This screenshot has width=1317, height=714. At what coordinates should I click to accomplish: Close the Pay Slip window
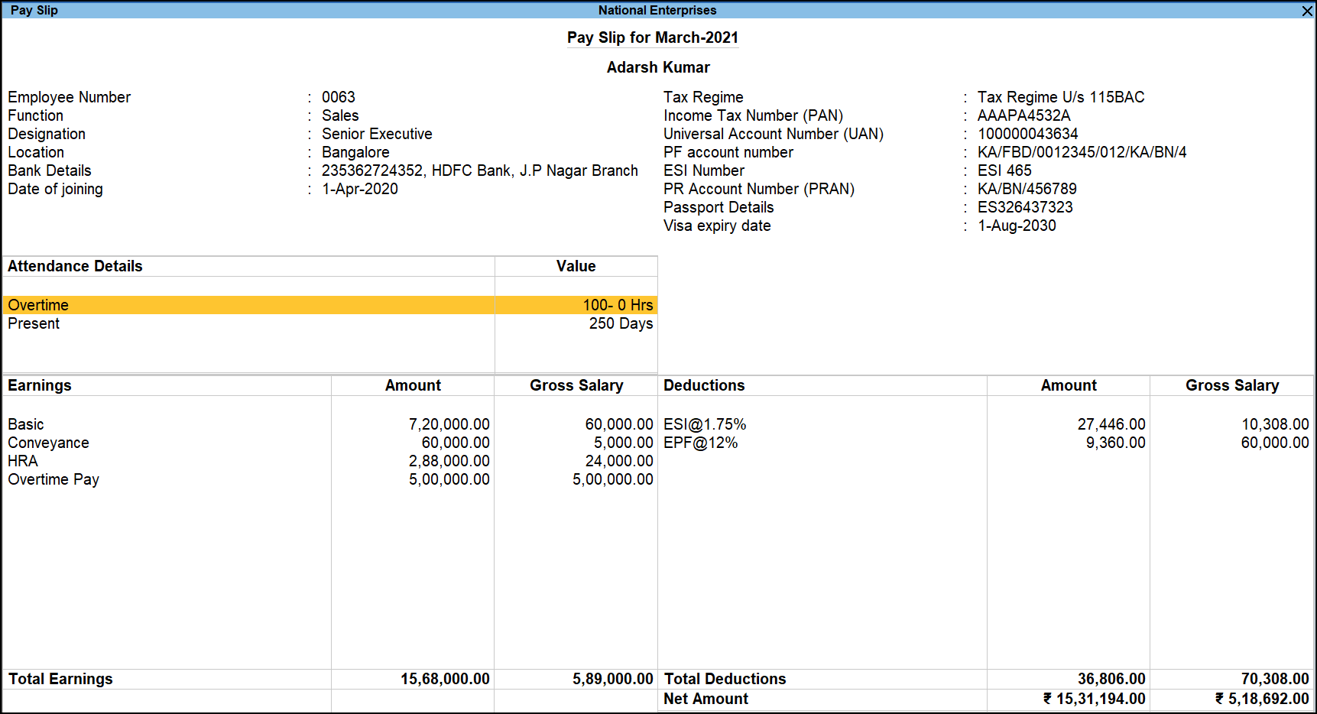pos(1307,11)
